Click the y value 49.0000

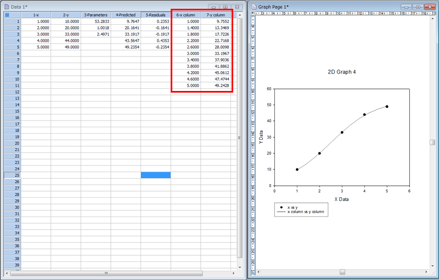click(x=66, y=47)
